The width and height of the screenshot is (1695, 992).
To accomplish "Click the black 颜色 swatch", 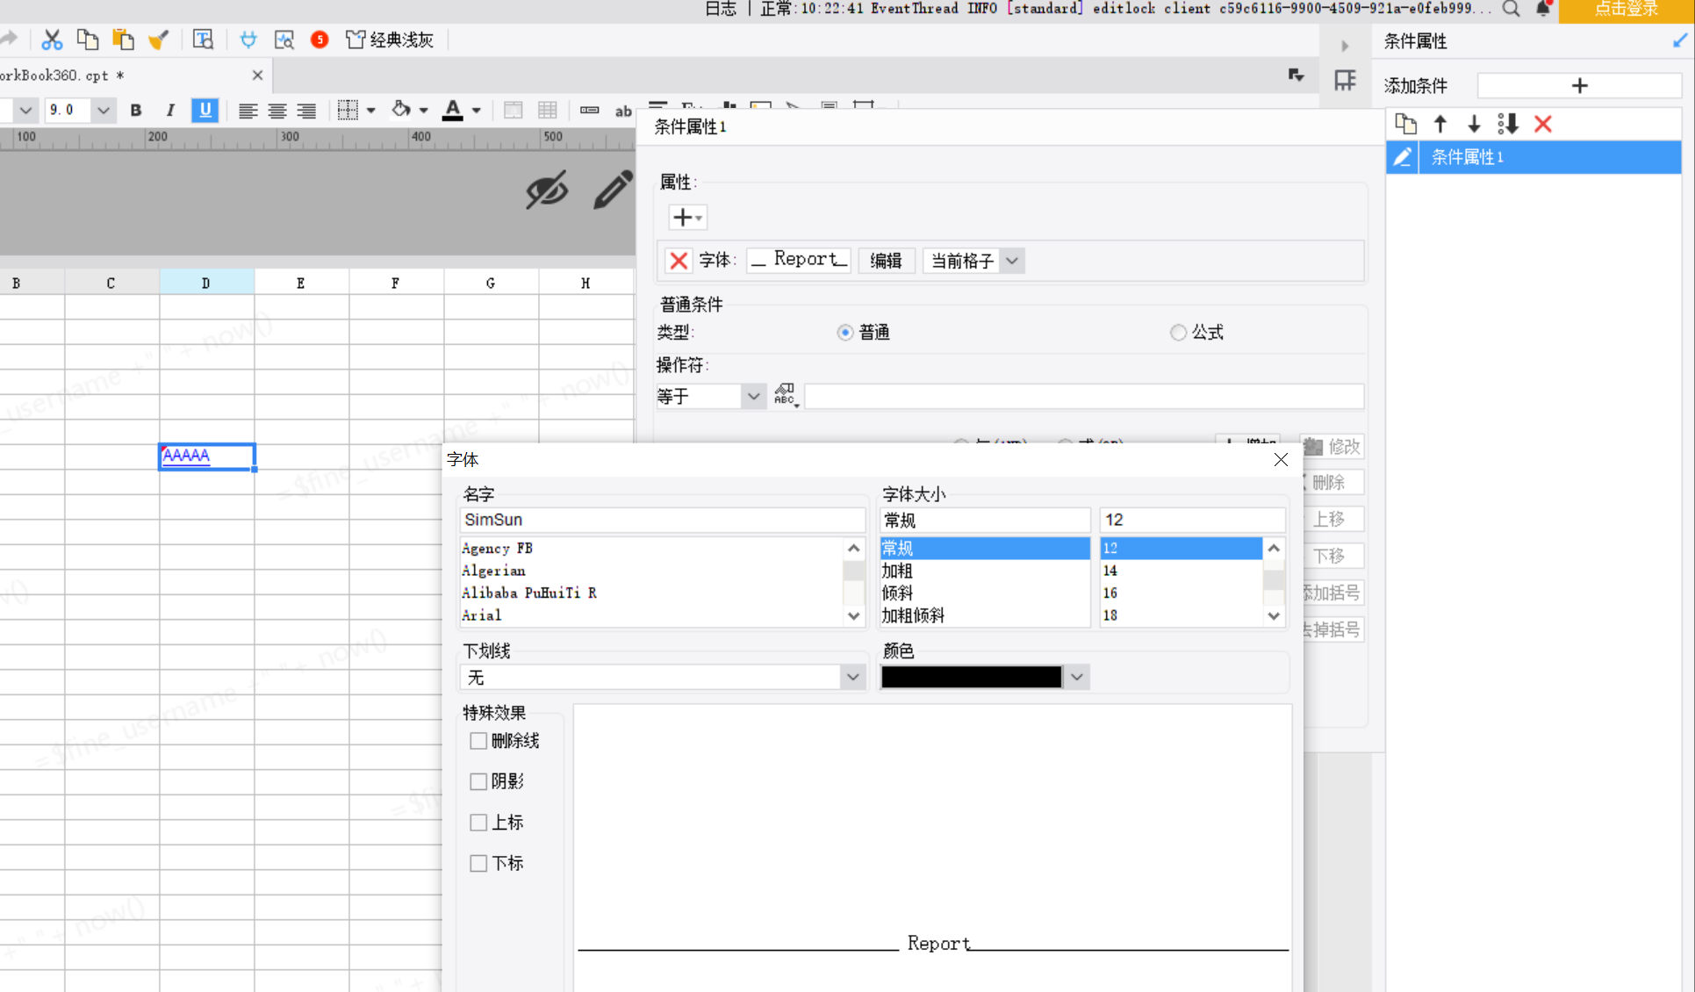I will [x=972, y=677].
